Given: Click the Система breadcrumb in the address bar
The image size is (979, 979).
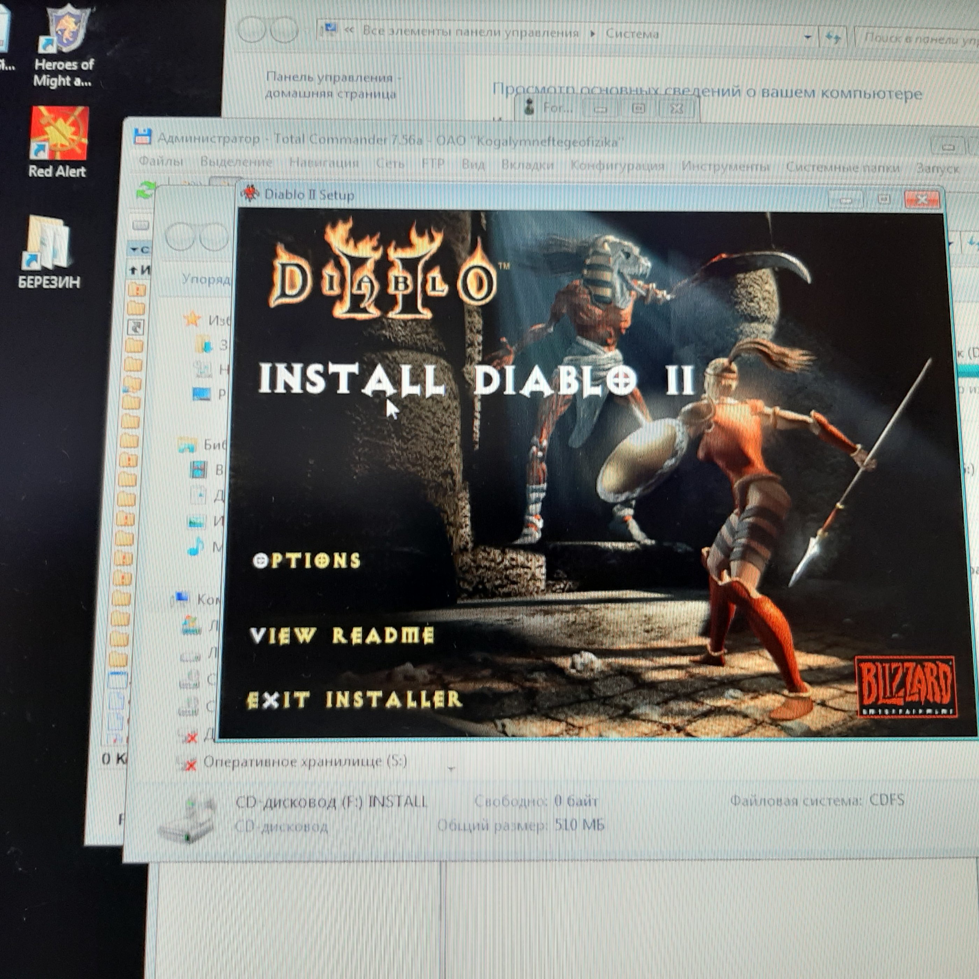Looking at the screenshot, I should (632, 34).
